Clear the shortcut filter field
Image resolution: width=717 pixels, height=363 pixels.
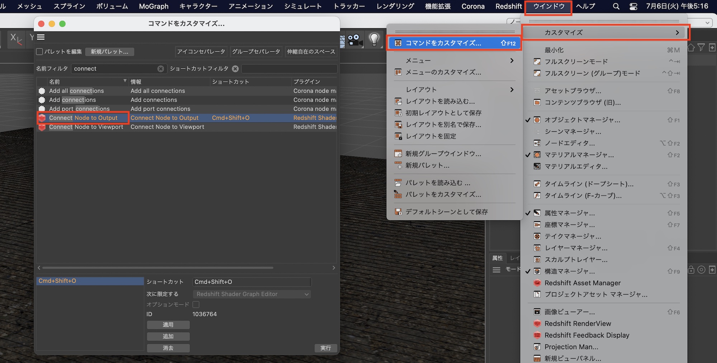coord(235,69)
